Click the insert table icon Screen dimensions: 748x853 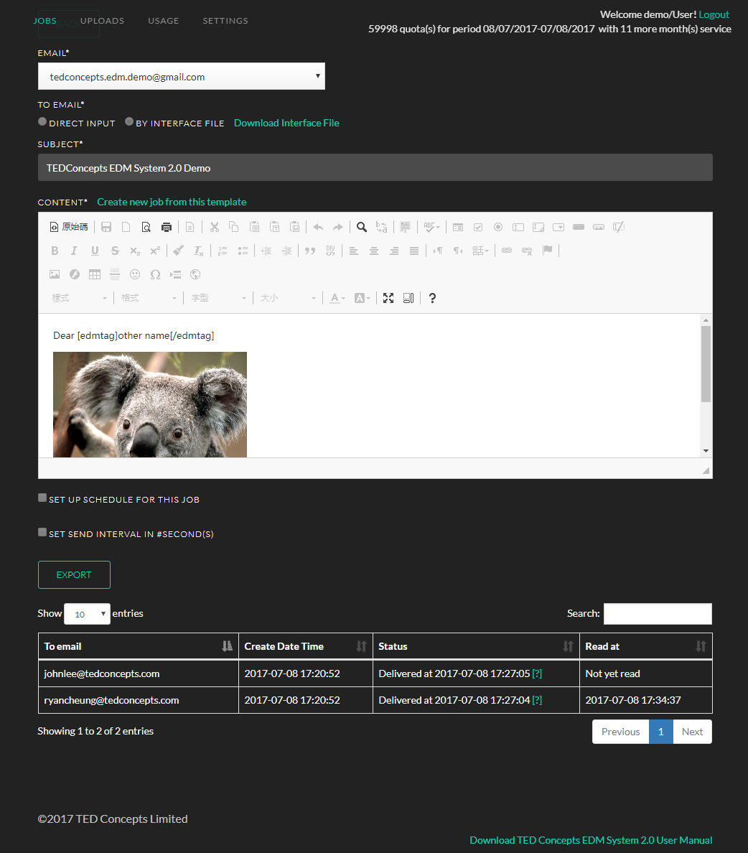pos(95,275)
